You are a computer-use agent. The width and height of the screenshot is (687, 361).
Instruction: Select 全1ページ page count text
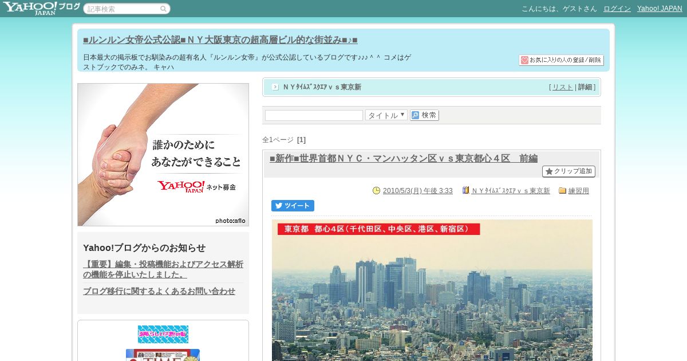pos(278,140)
